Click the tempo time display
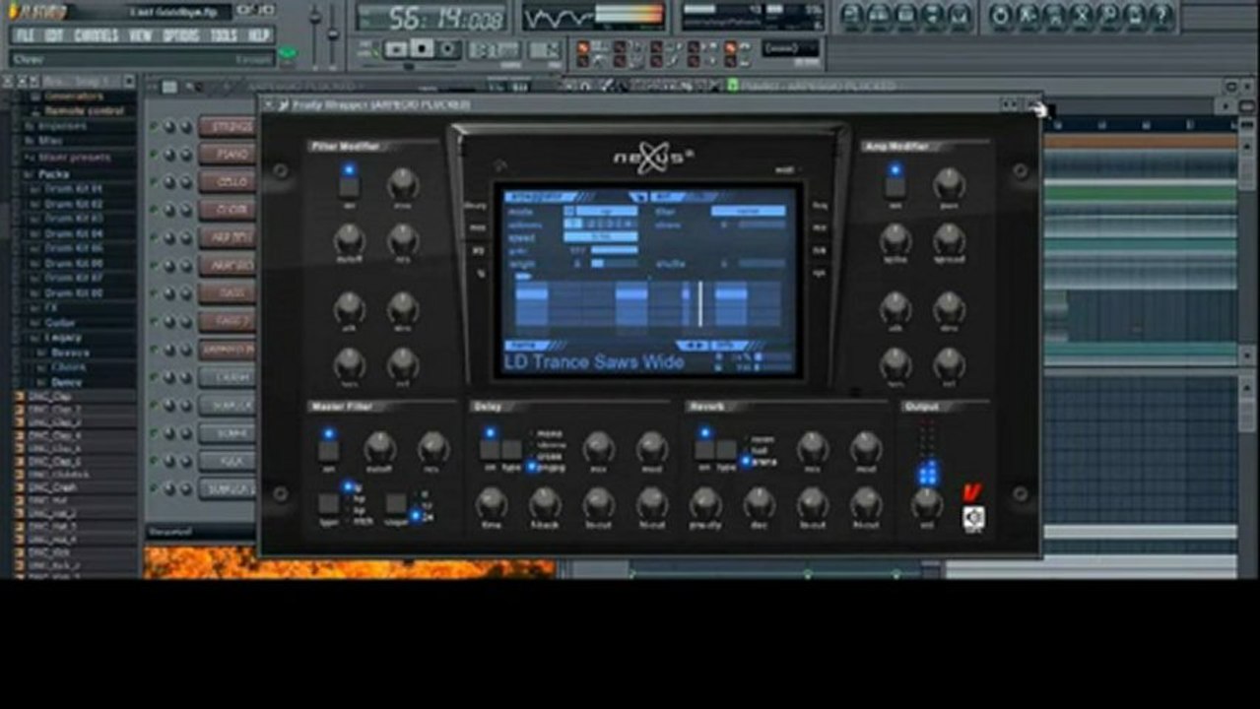The height and width of the screenshot is (709, 1260). 432,18
